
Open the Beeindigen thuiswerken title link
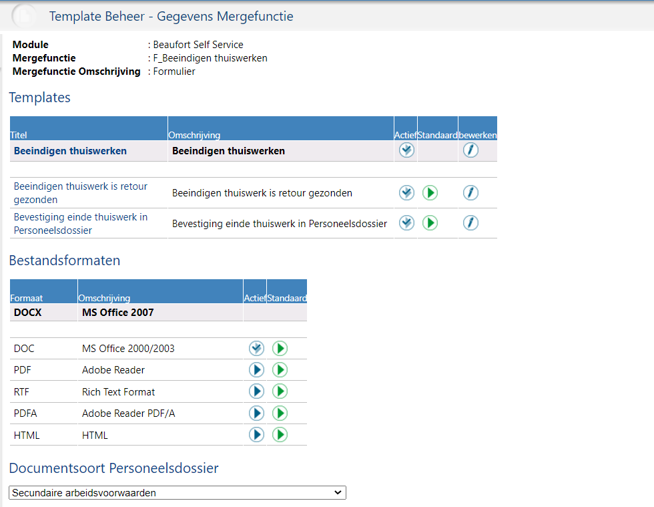(70, 151)
